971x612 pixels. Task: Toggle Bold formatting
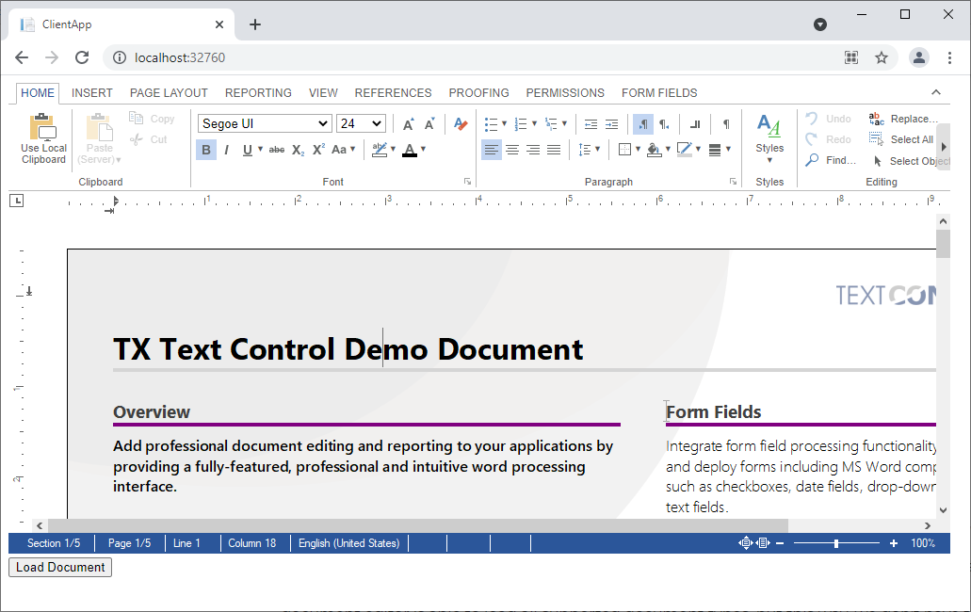(206, 150)
